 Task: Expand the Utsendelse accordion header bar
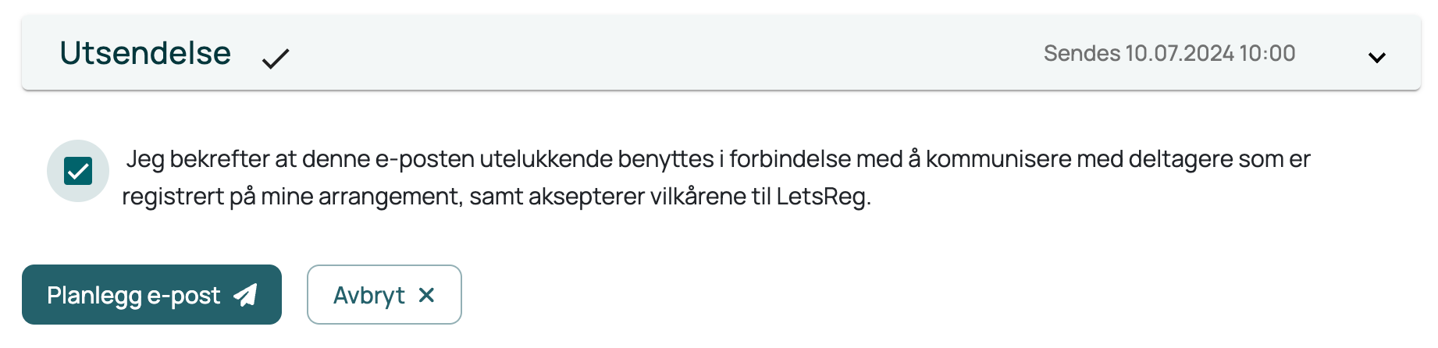[x=721, y=53]
